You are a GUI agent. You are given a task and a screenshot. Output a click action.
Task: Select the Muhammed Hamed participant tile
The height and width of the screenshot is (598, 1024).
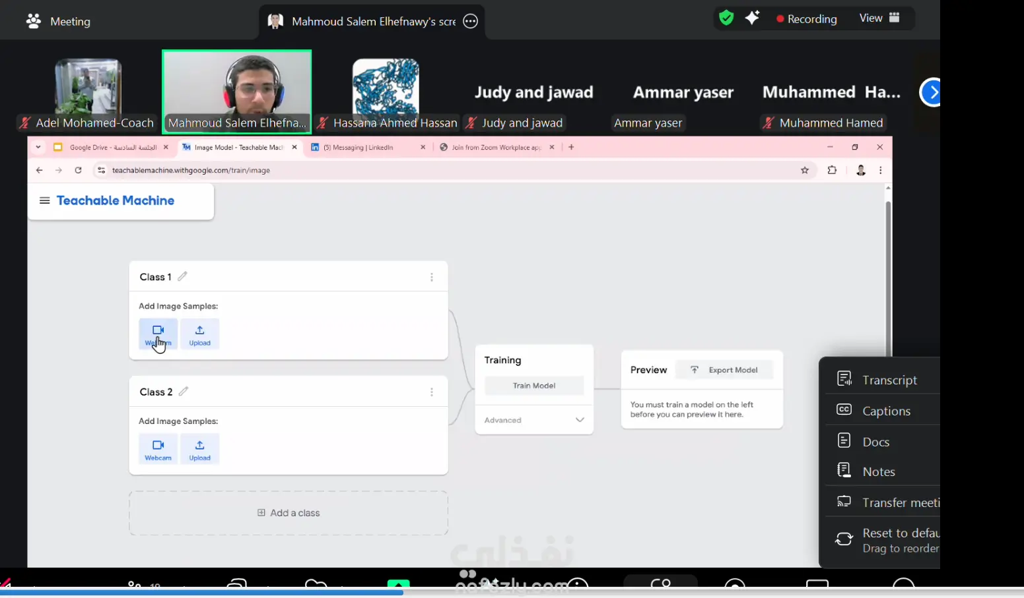[x=832, y=92]
